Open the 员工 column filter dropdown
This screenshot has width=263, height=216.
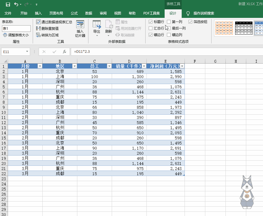(109, 66)
